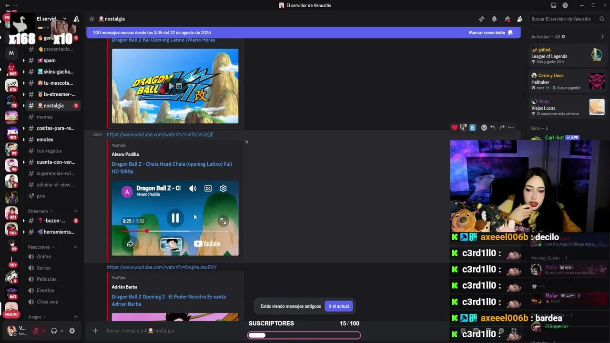This screenshot has height=343, width=610.
Task: Open the server marked M in the server list
Action: pyautogui.click(x=11, y=53)
